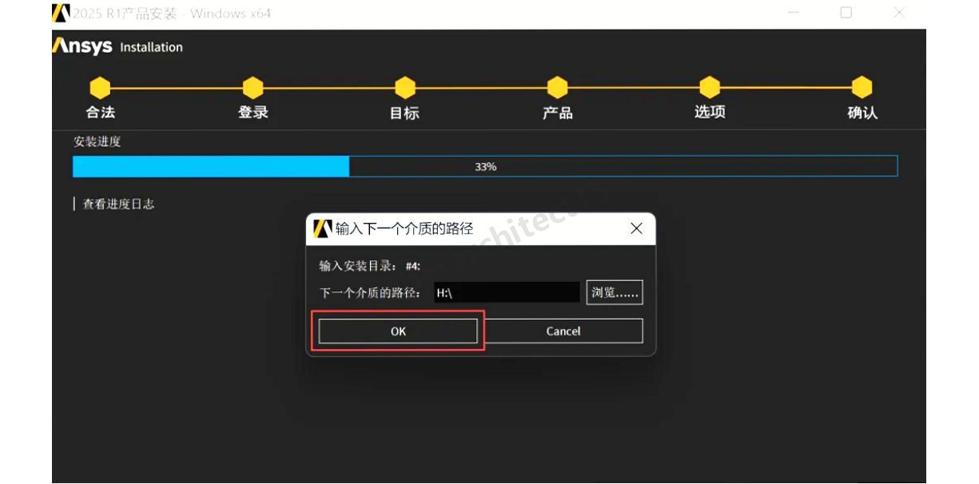Minimize the Ansys installer window
This screenshot has width=979, height=484.
794,13
